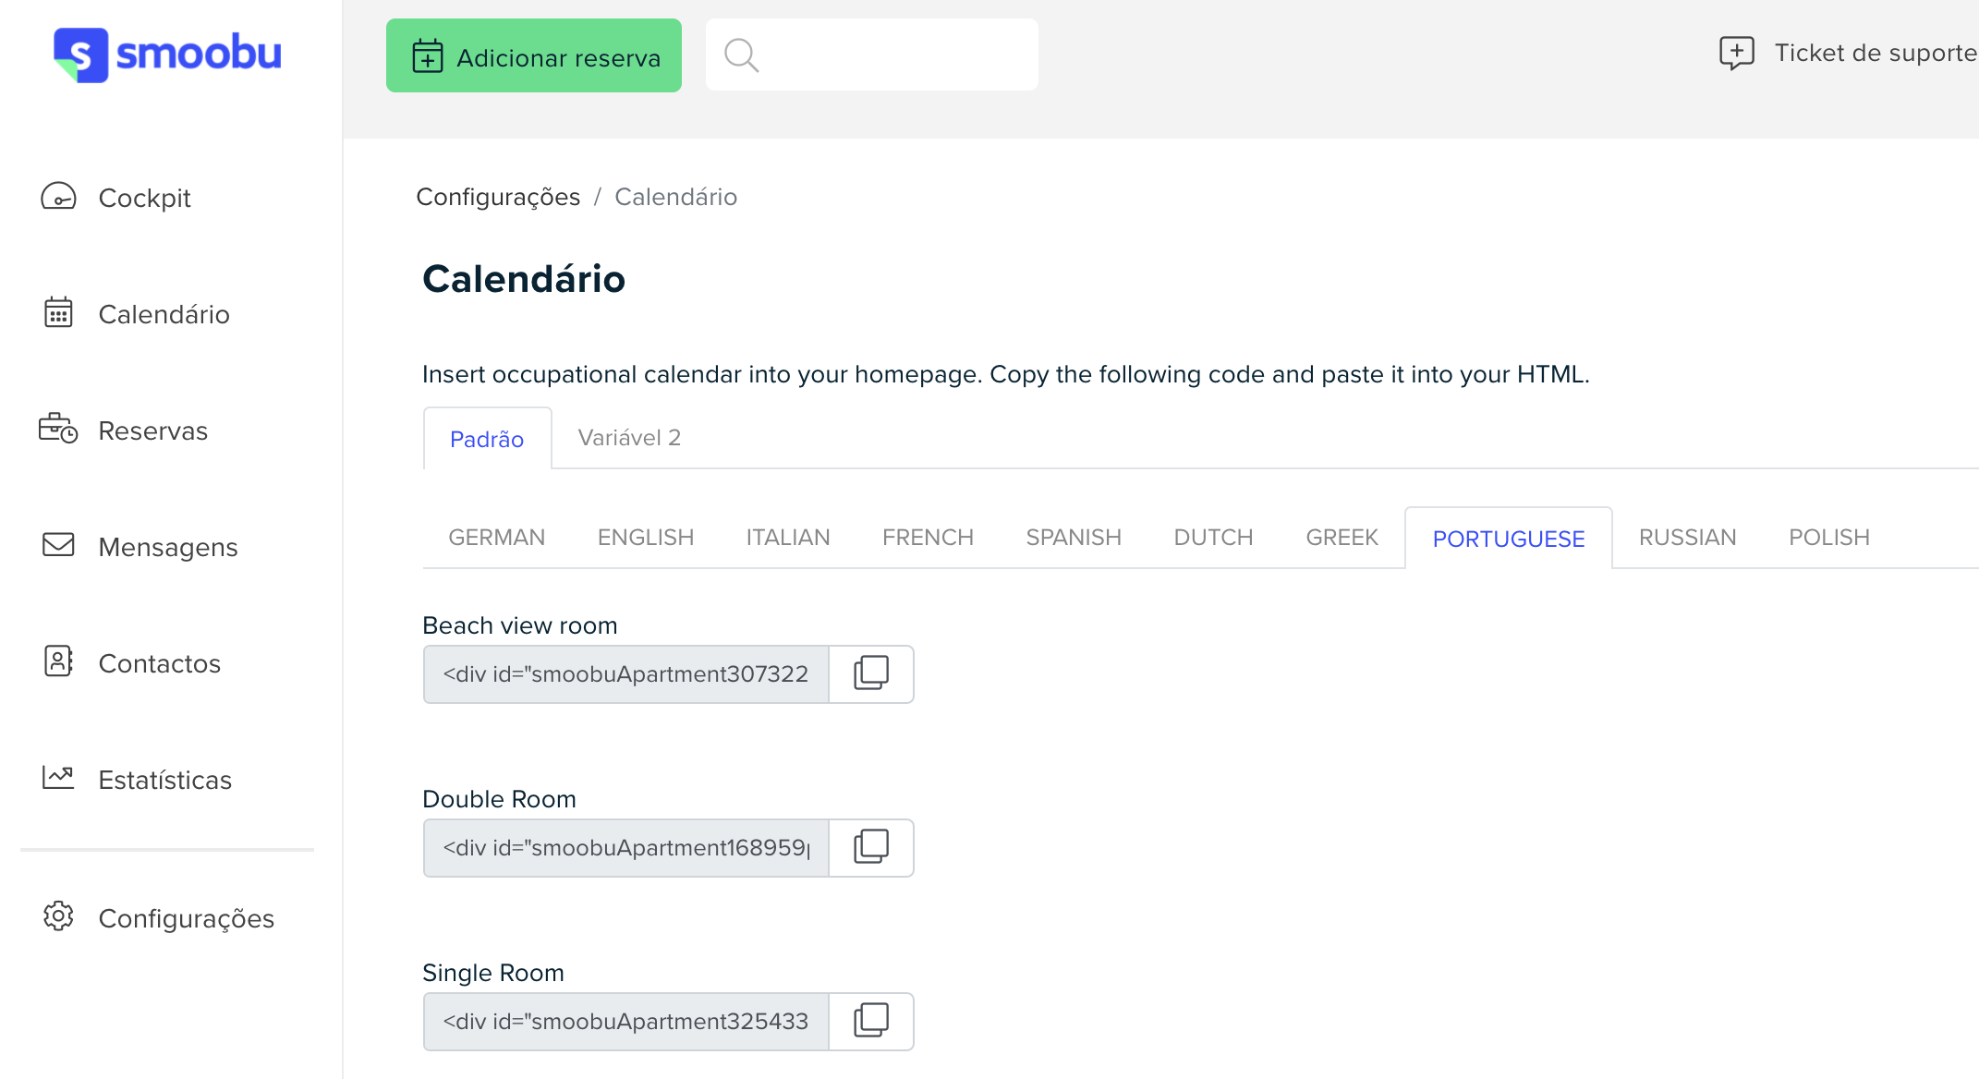Copy the Single Room embed code
Screen dimensions: 1979x1079
[x=871, y=1021]
